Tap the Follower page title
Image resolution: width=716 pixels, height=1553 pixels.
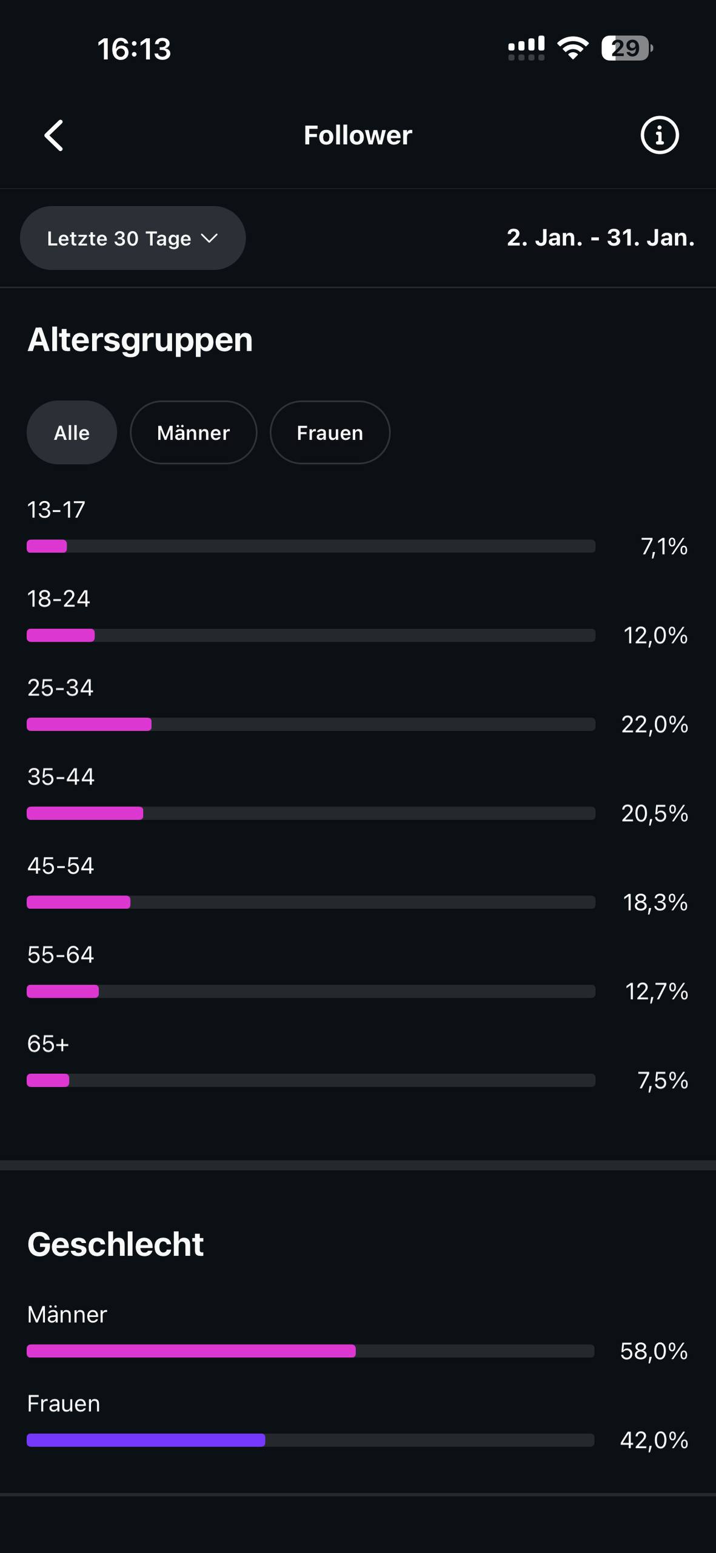click(x=358, y=135)
